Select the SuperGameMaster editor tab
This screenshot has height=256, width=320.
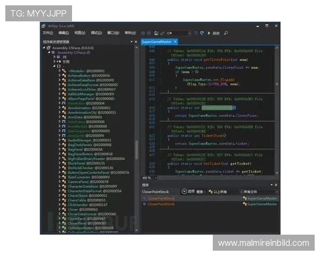coord(157,42)
